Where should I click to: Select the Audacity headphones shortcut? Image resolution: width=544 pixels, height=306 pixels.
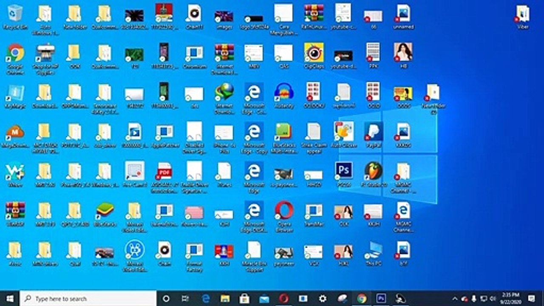[x=284, y=96]
